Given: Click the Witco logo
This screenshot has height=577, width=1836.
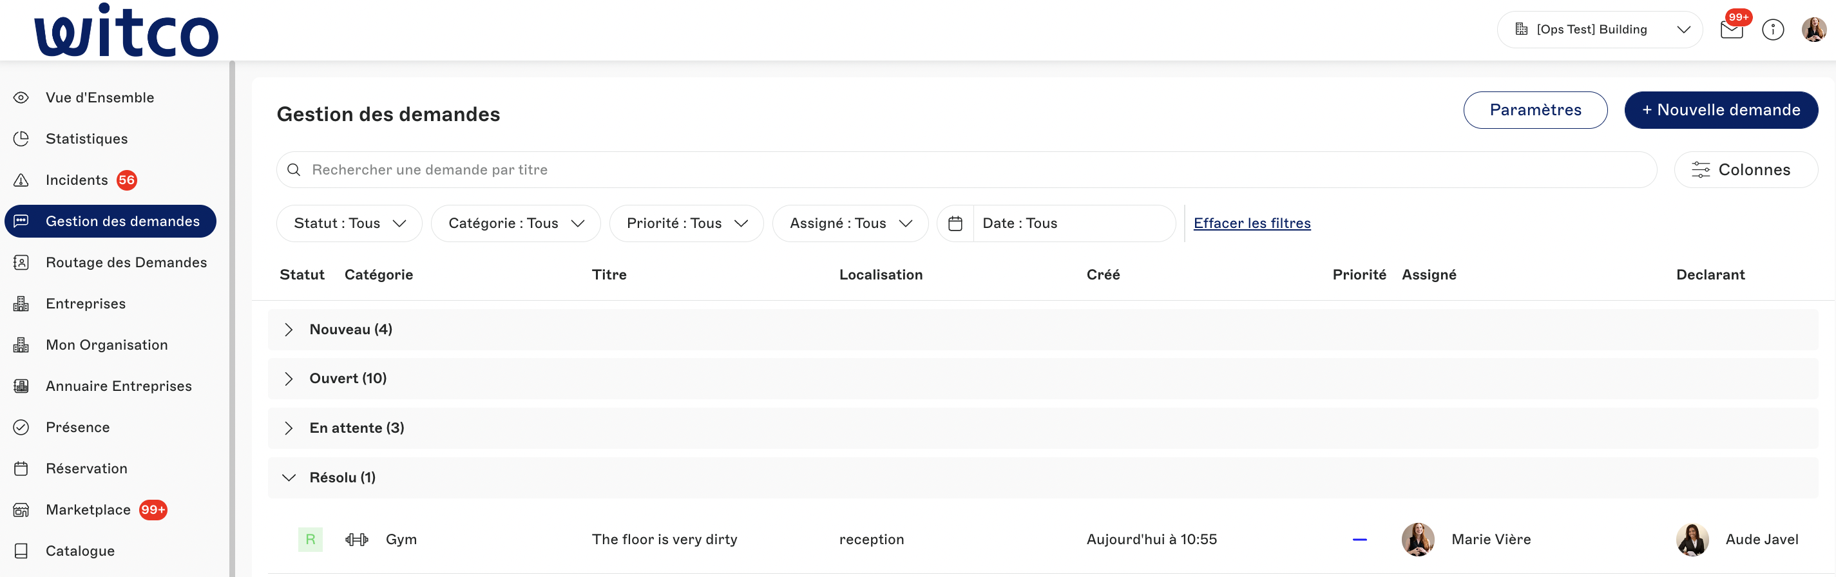Looking at the screenshot, I should [x=126, y=30].
